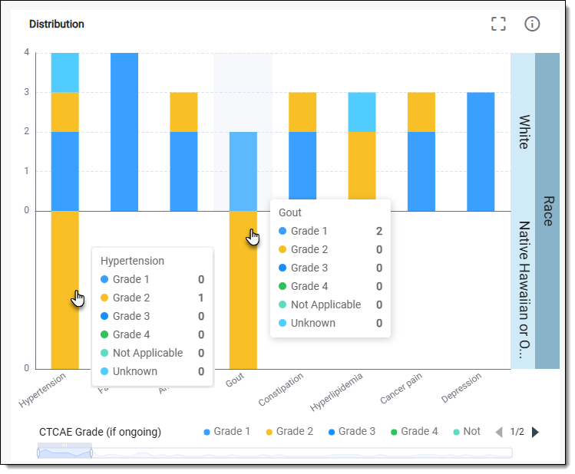Click the zoom slider track on the right

coord(302,453)
